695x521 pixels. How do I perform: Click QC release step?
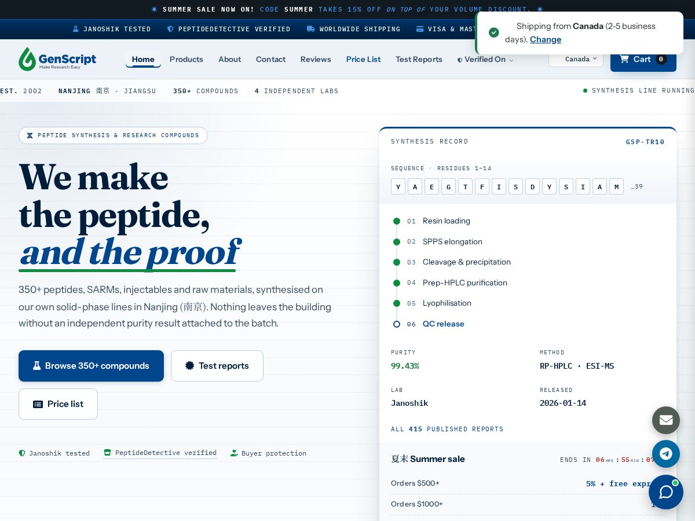(444, 324)
